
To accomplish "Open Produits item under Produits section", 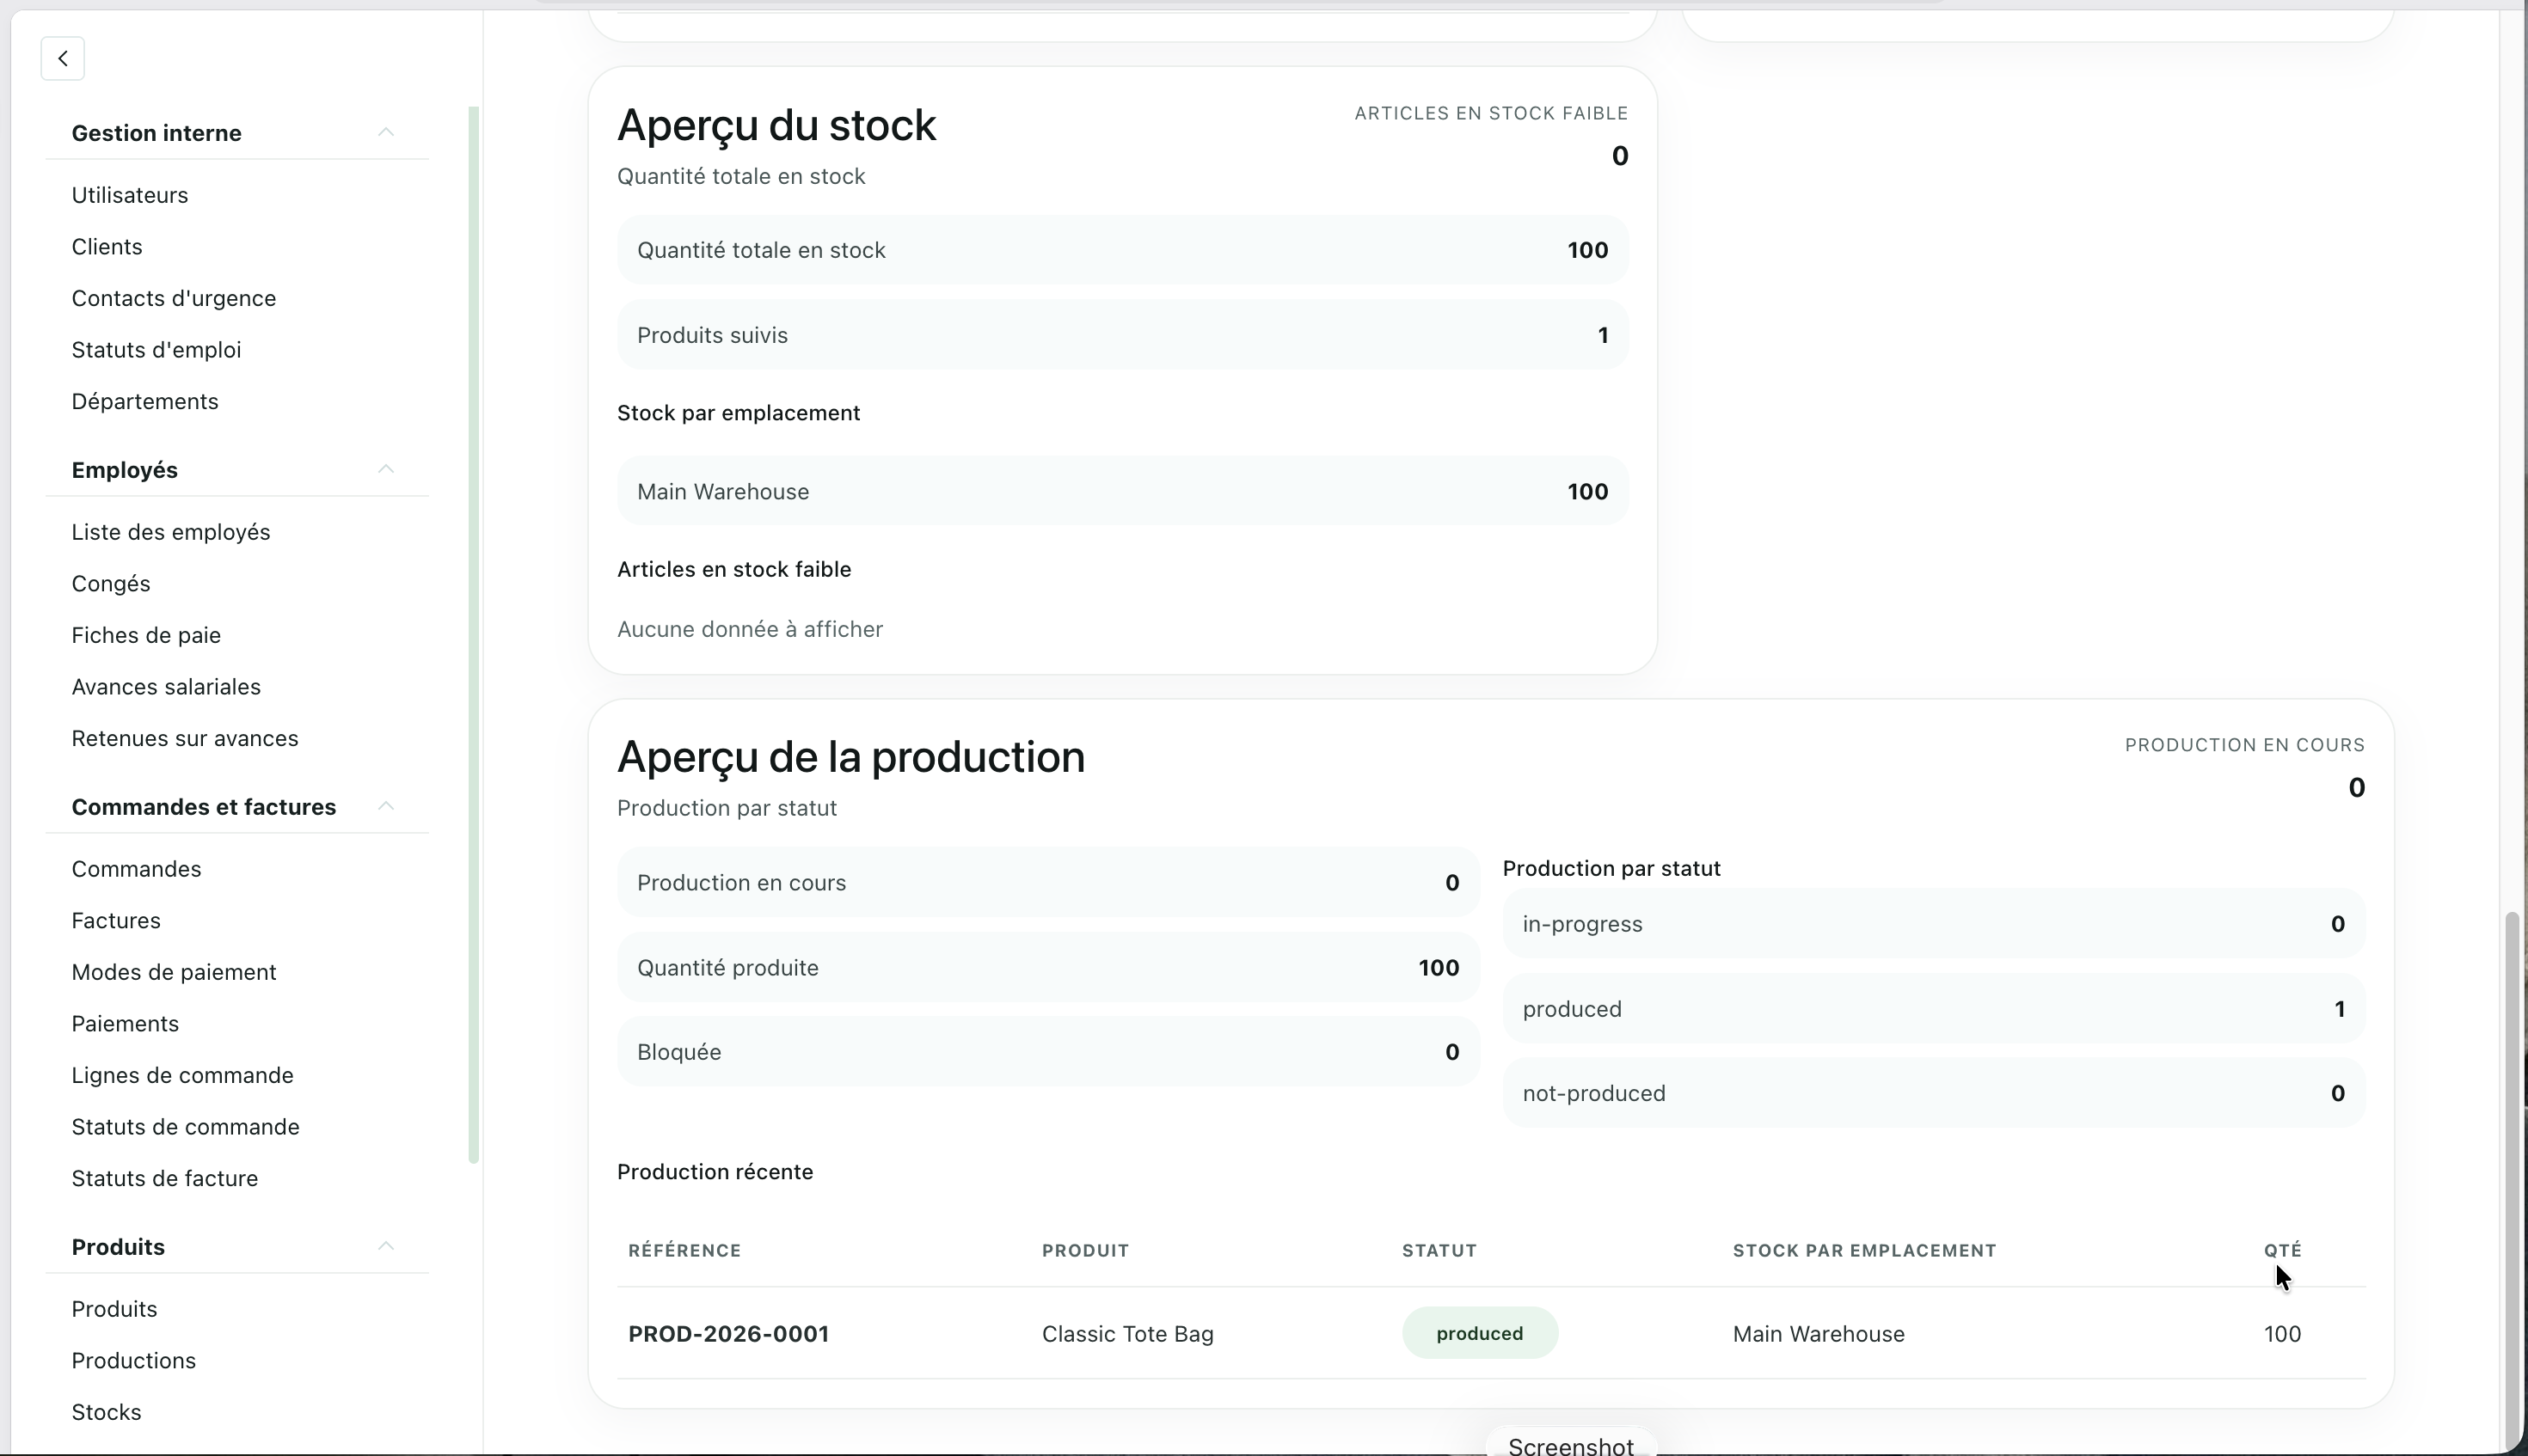I will tap(114, 1309).
